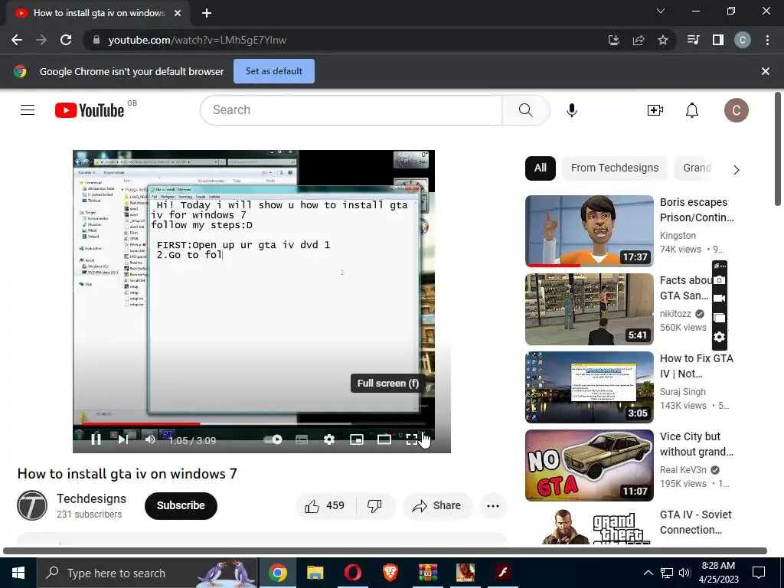Open Facts about GTA San video thumbnail
784x588 pixels.
pyautogui.click(x=589, y=309)
